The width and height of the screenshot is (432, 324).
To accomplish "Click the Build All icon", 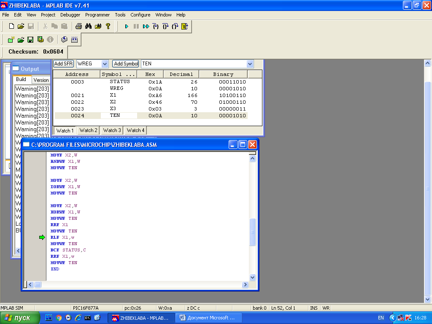I will (74, 40).
